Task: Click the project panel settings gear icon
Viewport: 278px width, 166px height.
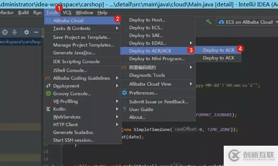Action: click(x=26, y=32)
